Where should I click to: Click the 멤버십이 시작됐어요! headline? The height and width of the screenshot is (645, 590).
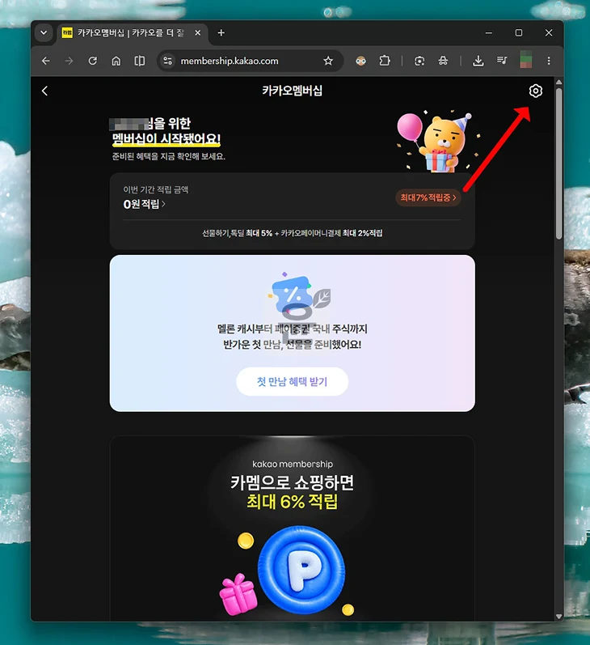tap(166, 139)
